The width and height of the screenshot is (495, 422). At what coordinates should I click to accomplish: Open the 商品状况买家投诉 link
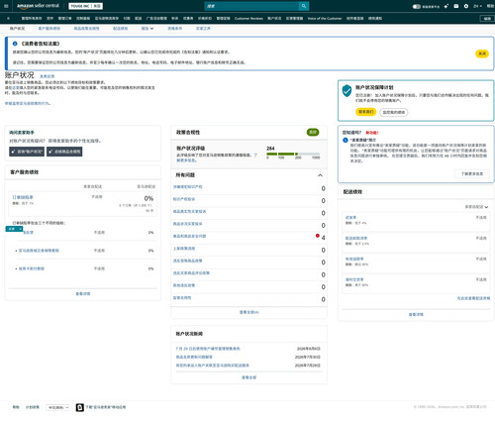click(188, 224)
